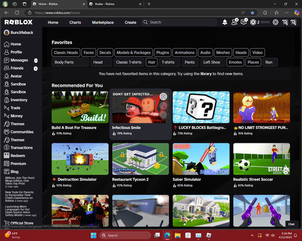This screenshot has width=302, height=241.
Task: Click the Premium sidebar icon
Action: pos(7,163)
